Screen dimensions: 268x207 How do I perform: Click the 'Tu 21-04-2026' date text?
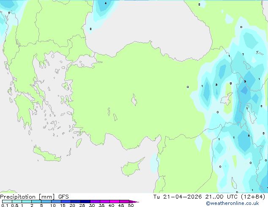(178, 197)
